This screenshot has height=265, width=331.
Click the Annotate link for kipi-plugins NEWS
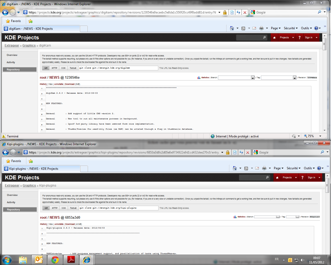[x=59, y=224]
